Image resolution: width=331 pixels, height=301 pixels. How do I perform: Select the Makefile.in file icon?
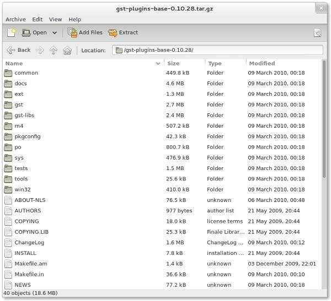8,275
